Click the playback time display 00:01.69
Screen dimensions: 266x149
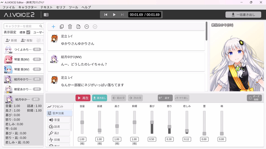point(145,15)
